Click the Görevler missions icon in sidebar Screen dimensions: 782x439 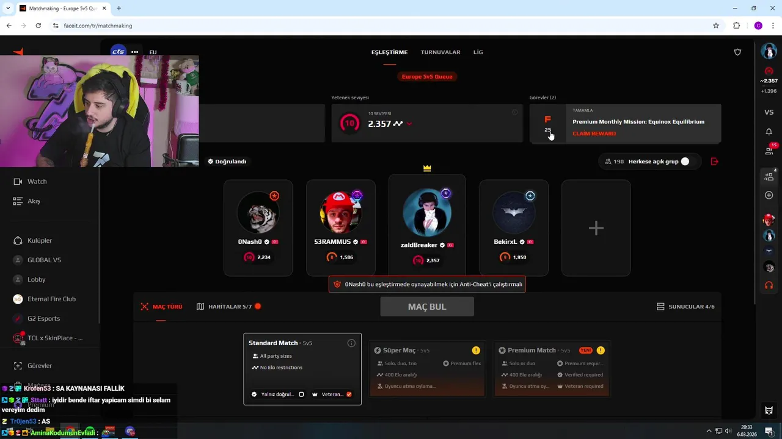pyautogui.click(x=18, y=366)
